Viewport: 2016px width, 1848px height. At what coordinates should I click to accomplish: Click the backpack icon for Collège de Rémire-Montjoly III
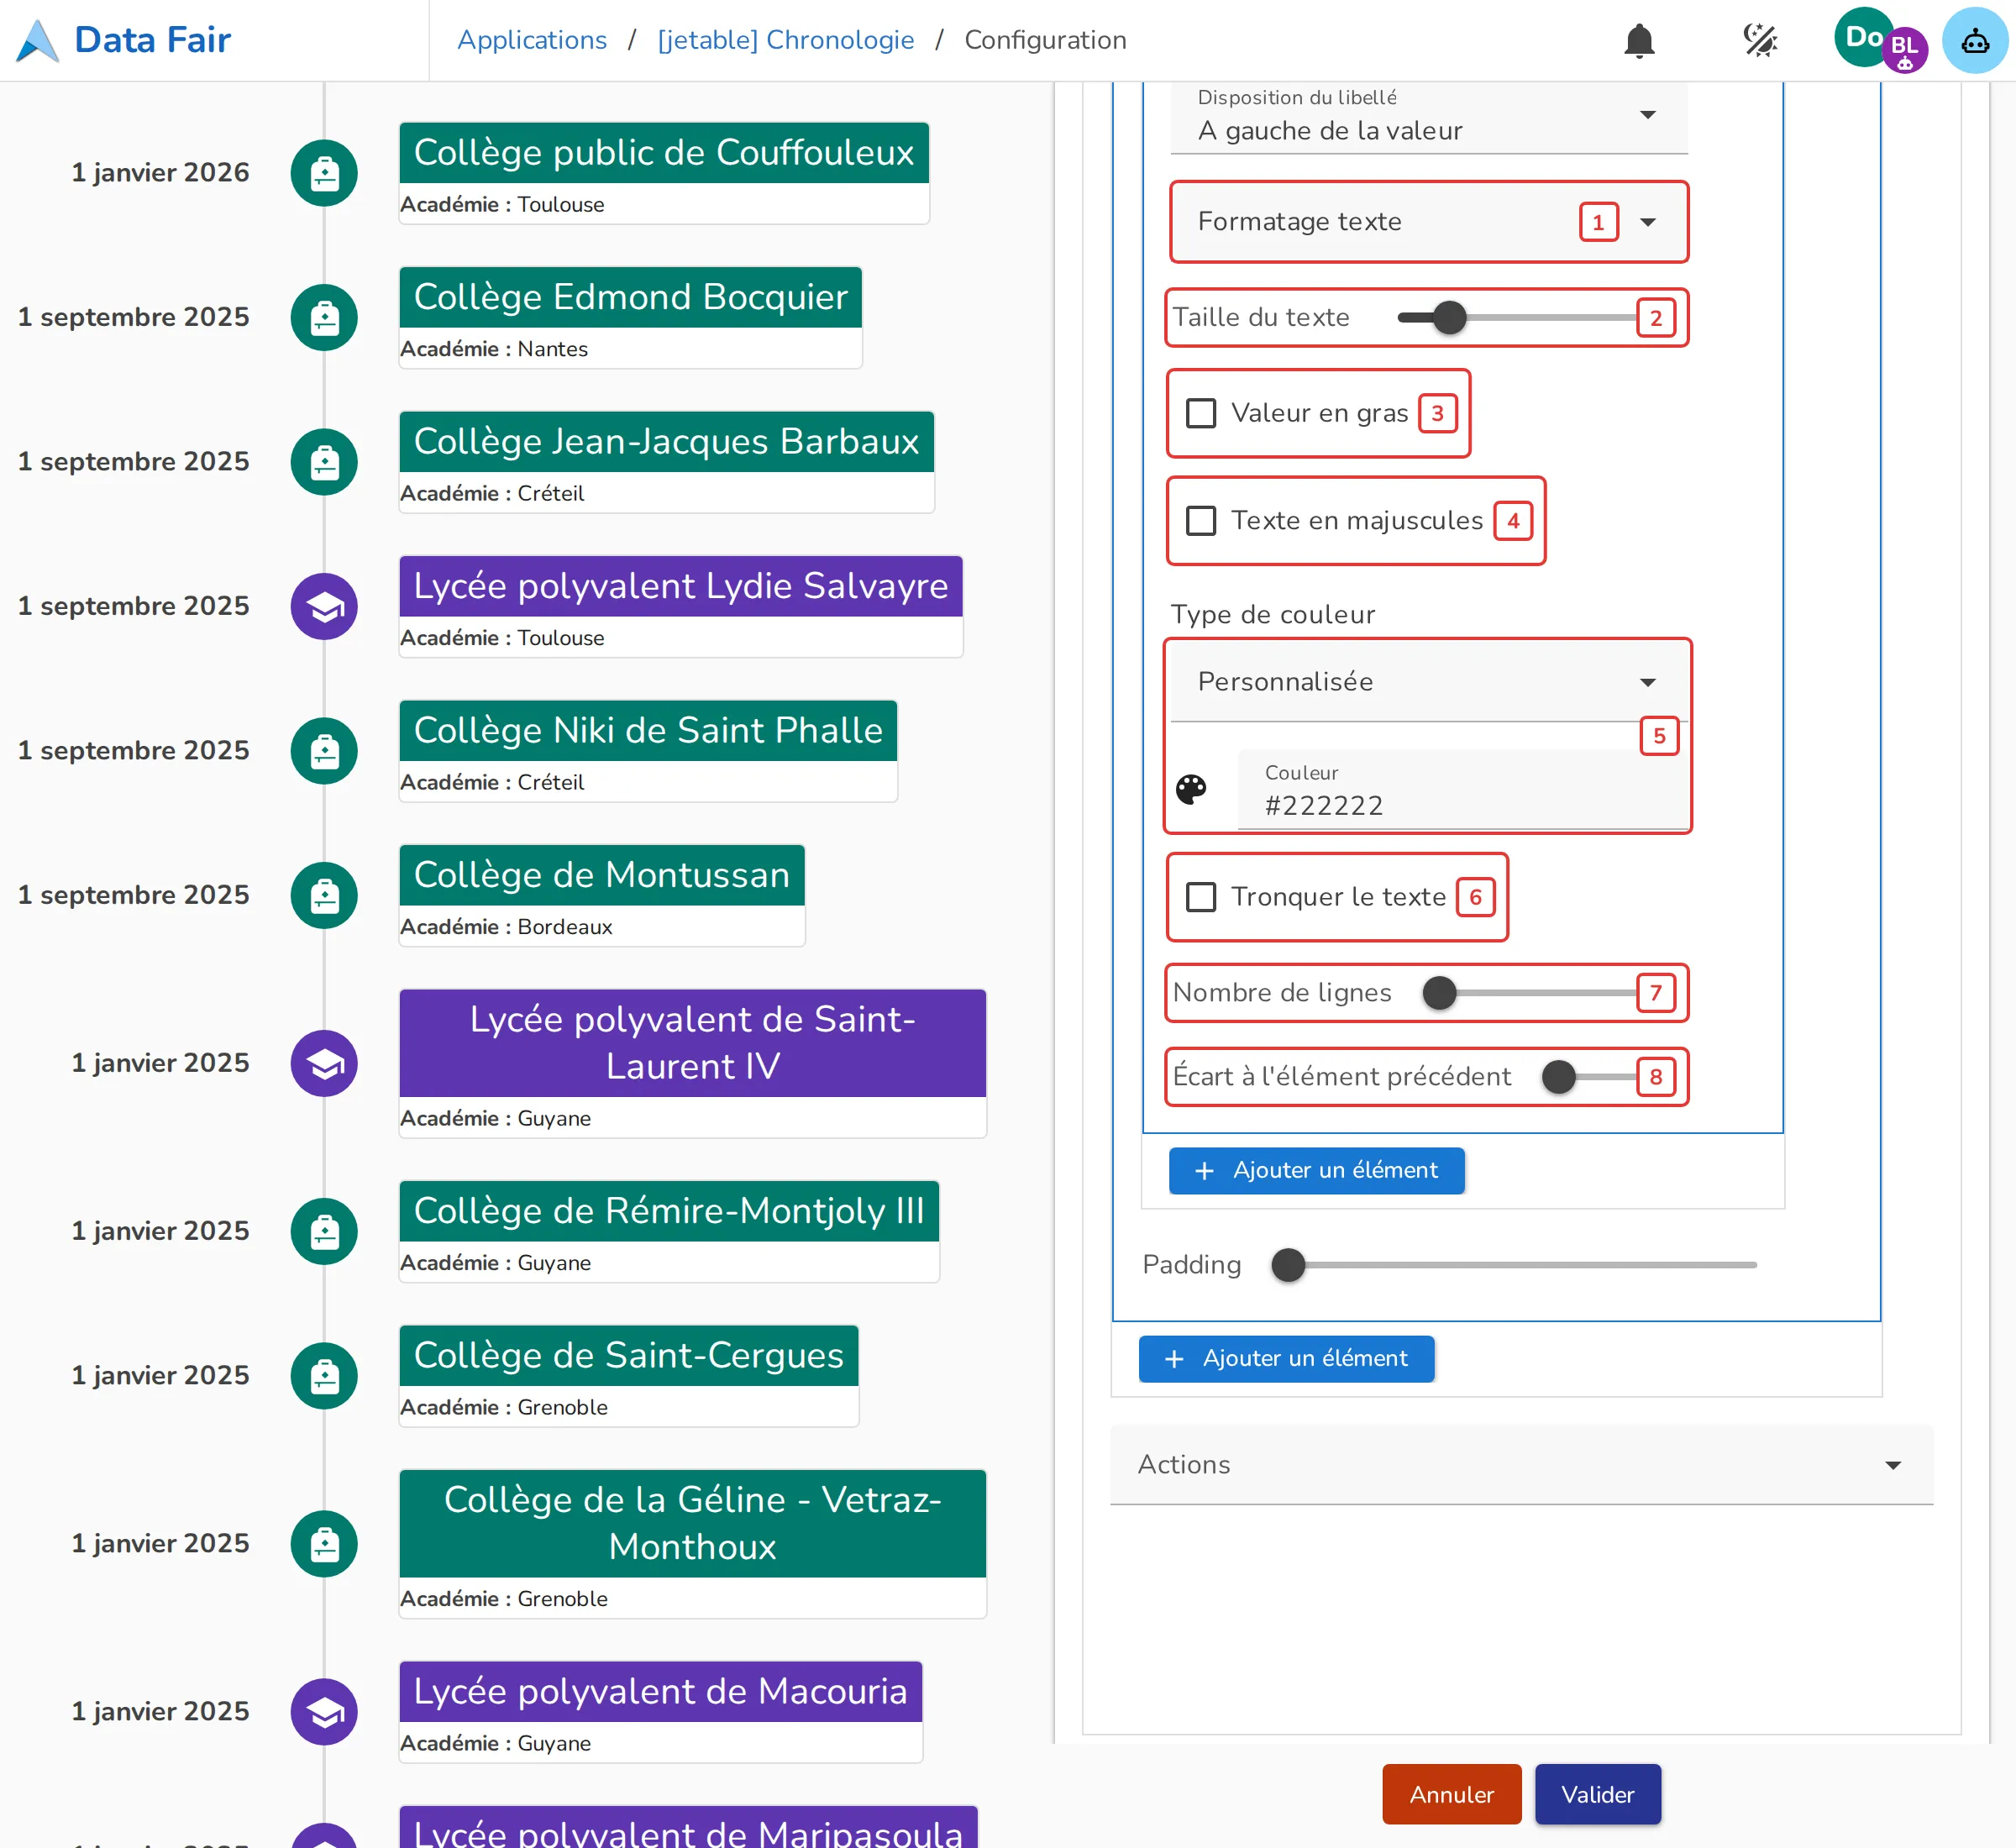(324, 1231)
